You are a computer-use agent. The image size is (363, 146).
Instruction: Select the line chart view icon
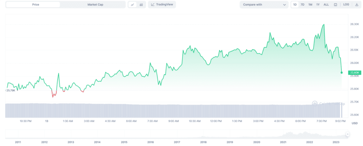(x=133, y=5)
